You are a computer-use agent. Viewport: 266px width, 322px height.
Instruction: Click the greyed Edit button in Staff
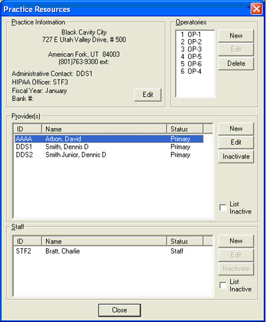coord(236,255)
